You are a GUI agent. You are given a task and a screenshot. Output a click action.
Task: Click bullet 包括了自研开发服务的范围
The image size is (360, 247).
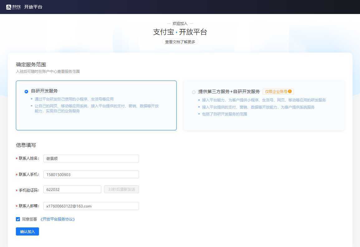[224, 114]
